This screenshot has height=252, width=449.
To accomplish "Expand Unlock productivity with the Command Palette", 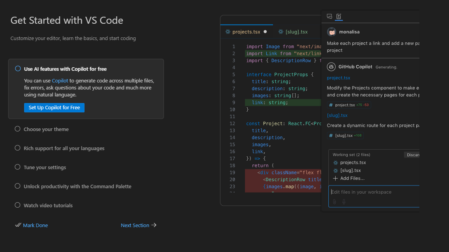I will [77, 186].
